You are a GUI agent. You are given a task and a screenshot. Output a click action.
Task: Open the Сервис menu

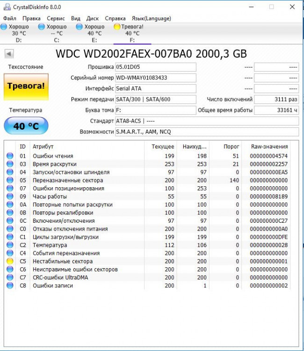pos(56,18)
